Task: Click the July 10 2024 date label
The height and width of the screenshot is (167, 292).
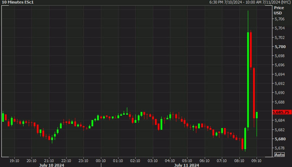Action: click(x=52, y=165)
